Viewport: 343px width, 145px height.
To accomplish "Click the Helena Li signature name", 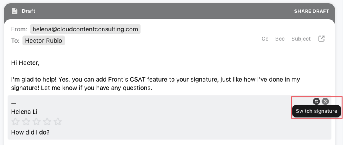I will click(24, 112).
